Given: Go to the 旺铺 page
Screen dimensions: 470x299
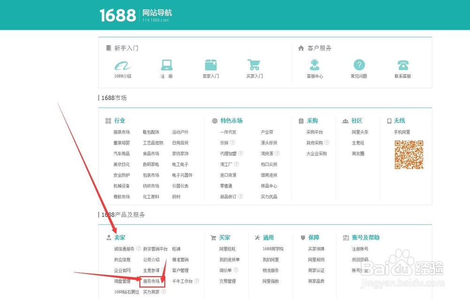Looking at the screenshot, I should (176, 249).
